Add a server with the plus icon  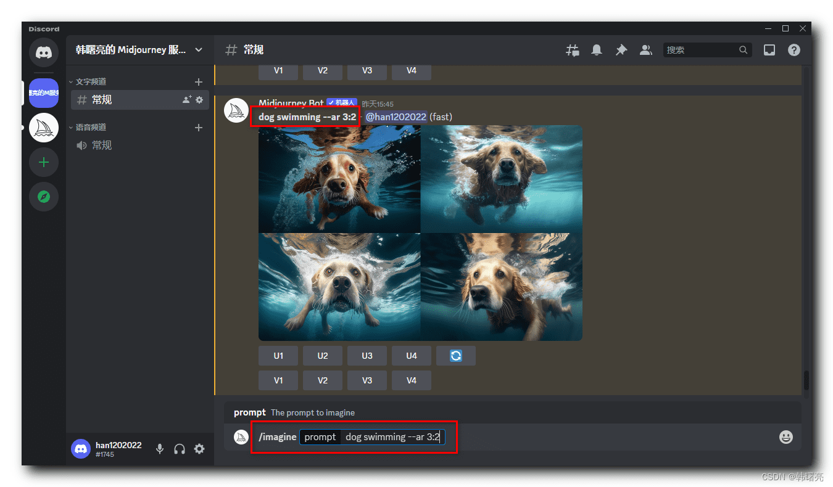(44, 162)
